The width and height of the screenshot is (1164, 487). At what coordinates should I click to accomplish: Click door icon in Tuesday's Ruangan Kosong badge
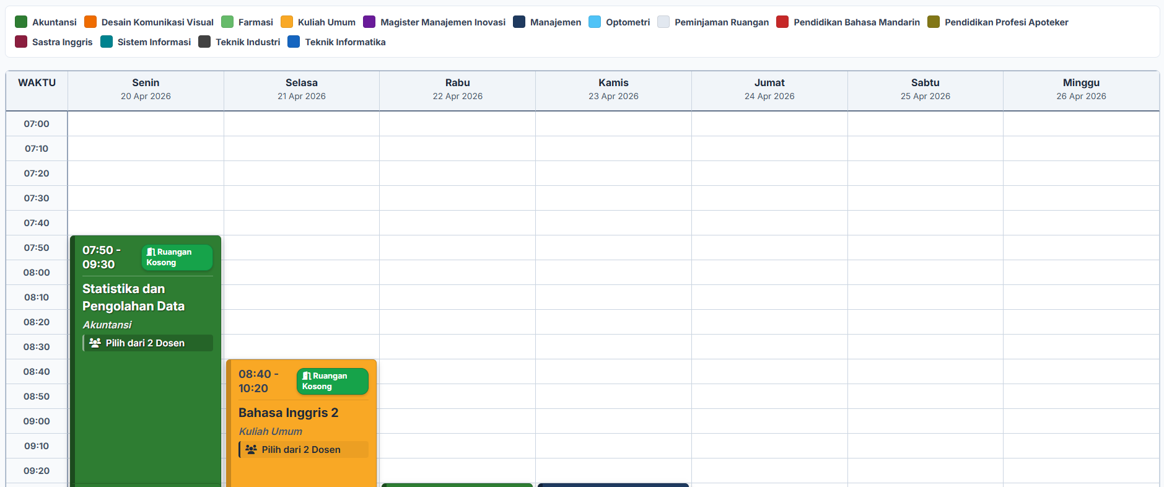pyautogui.click(x=307, y=376)
